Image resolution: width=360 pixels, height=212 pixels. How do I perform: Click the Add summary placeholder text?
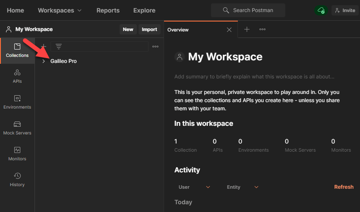click(x=254, y=77)
